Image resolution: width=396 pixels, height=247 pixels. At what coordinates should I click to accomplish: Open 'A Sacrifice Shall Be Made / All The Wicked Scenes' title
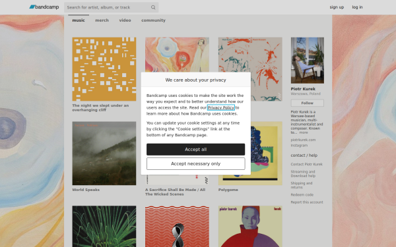(x=176, y=192)
